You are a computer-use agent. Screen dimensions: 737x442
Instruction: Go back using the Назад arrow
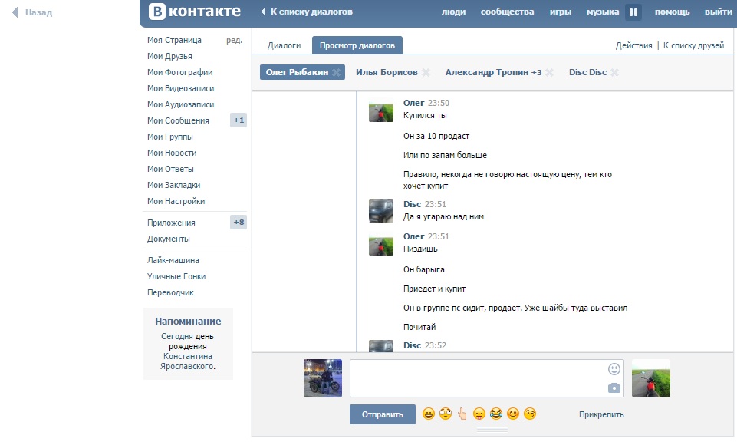[x=32, y=12]
